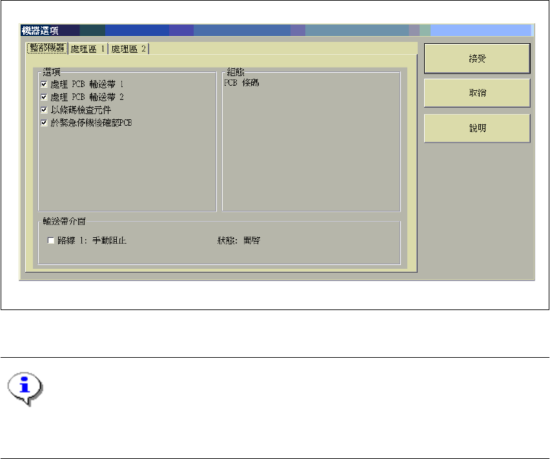Select PCB 條碼 entry in 組態 list
This screenshot has width=550, height=459.
[x=241, y=83]
